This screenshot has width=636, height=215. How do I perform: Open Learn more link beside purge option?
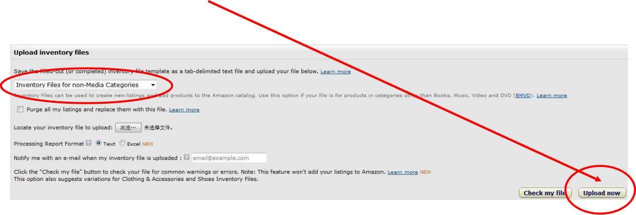pos(184,110)
